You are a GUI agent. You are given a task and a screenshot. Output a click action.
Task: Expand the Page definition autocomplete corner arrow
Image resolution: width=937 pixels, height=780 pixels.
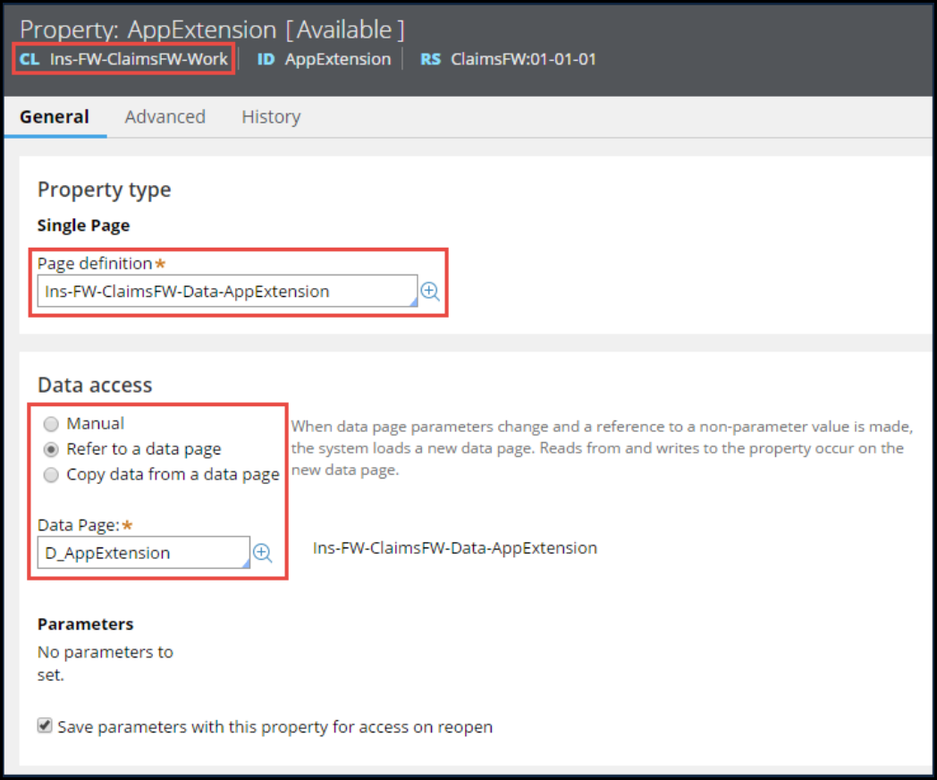click(x=413, y=303)
